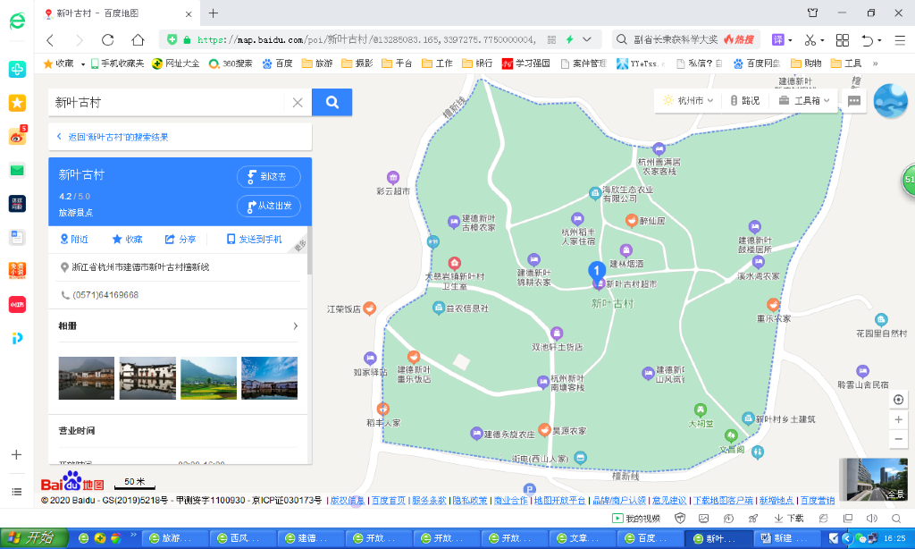Screen dimensions: 915x549
Task: Open the 下载地图客户端 footer link
Action: coord(723,501)
